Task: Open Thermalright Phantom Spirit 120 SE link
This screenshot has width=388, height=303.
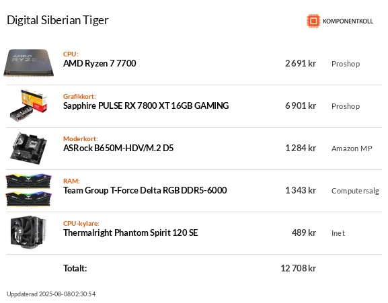Action: (130, 233)
